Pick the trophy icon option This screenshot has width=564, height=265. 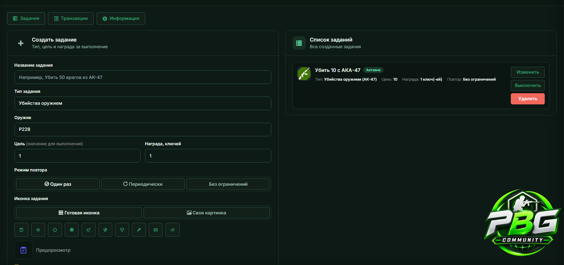point(122,230)
